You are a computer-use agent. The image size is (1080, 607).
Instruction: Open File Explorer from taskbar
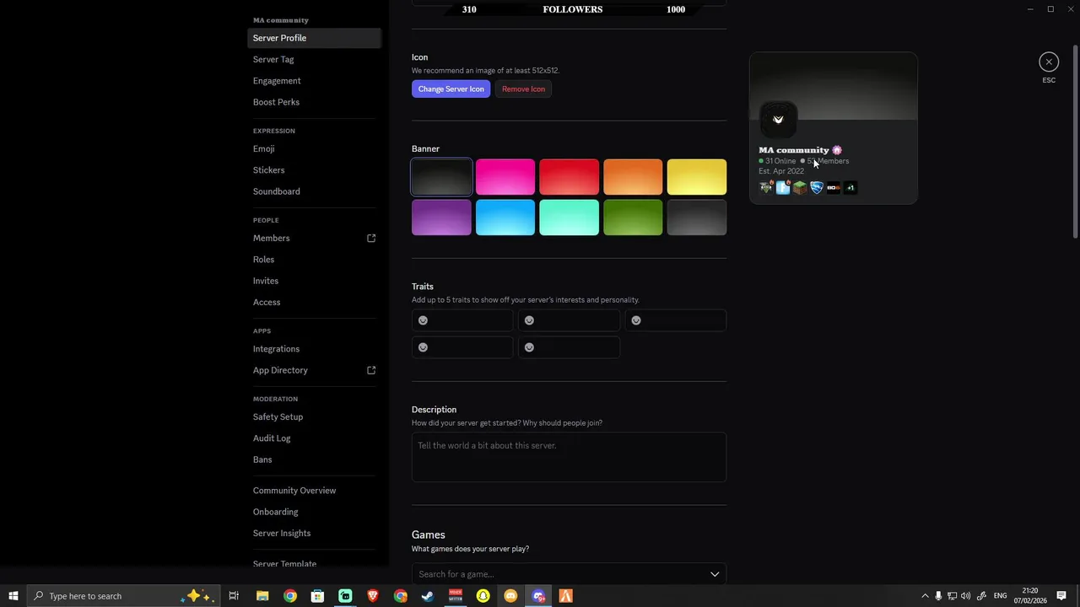[262, 596]
